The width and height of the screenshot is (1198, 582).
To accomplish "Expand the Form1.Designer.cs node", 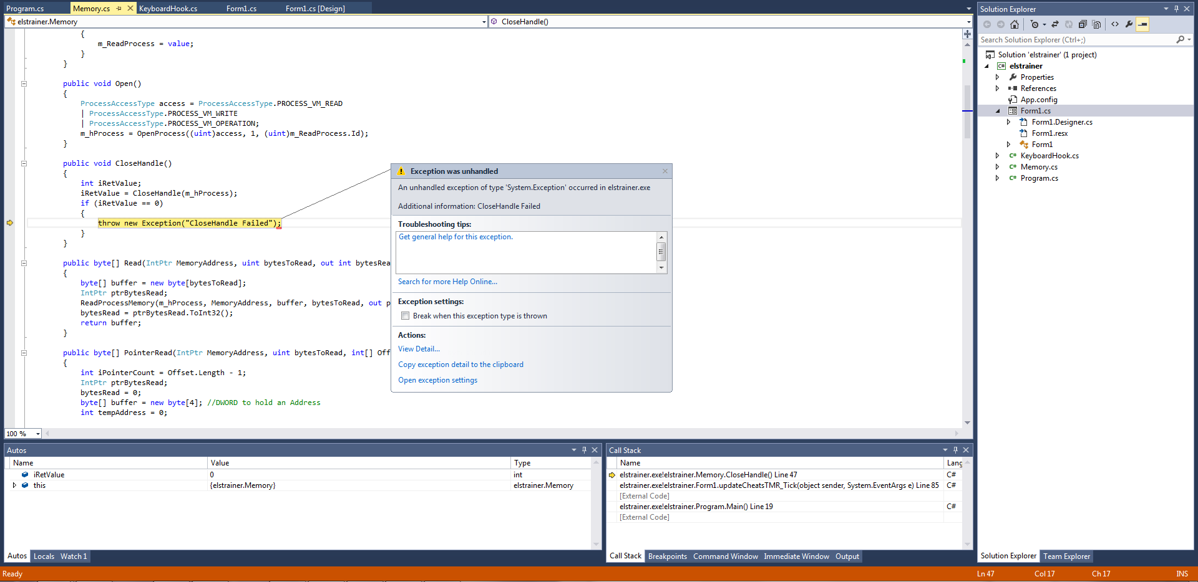I will pyautogui.click(x=1008, y=122).
